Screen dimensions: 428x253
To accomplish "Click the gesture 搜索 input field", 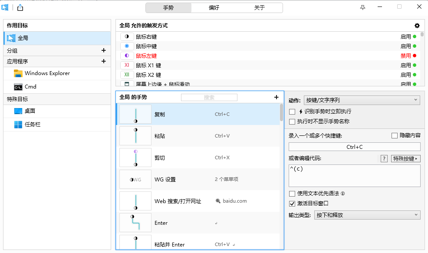I will pos(209,97).
